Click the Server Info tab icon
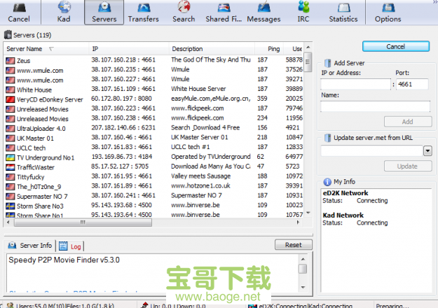Image resolution: width=438 pixels, height=308 pixels. [12, 245]
